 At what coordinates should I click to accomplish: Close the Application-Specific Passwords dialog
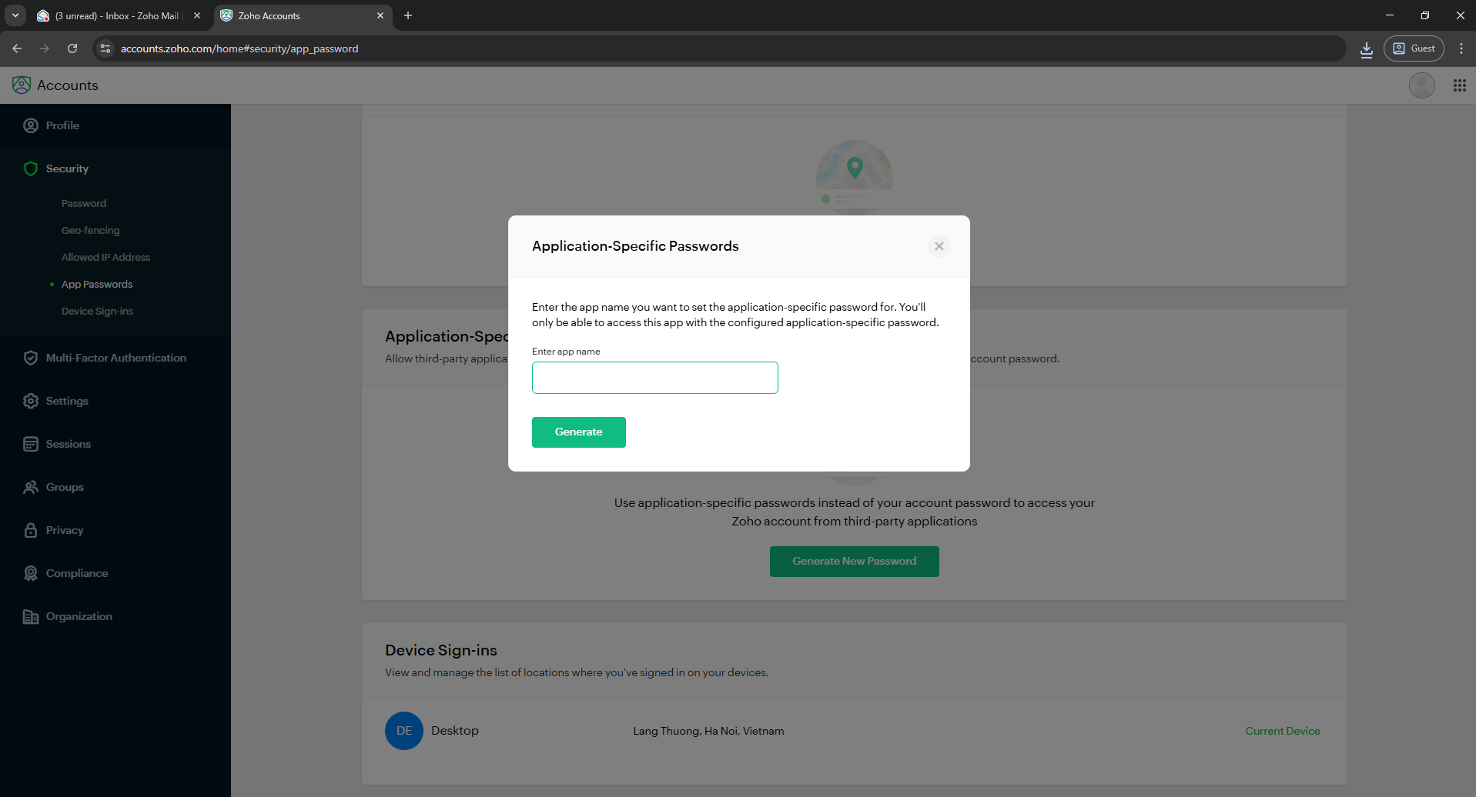point(939,246)
